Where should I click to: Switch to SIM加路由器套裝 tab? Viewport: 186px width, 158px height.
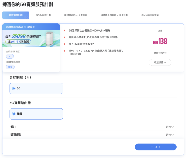150,15
